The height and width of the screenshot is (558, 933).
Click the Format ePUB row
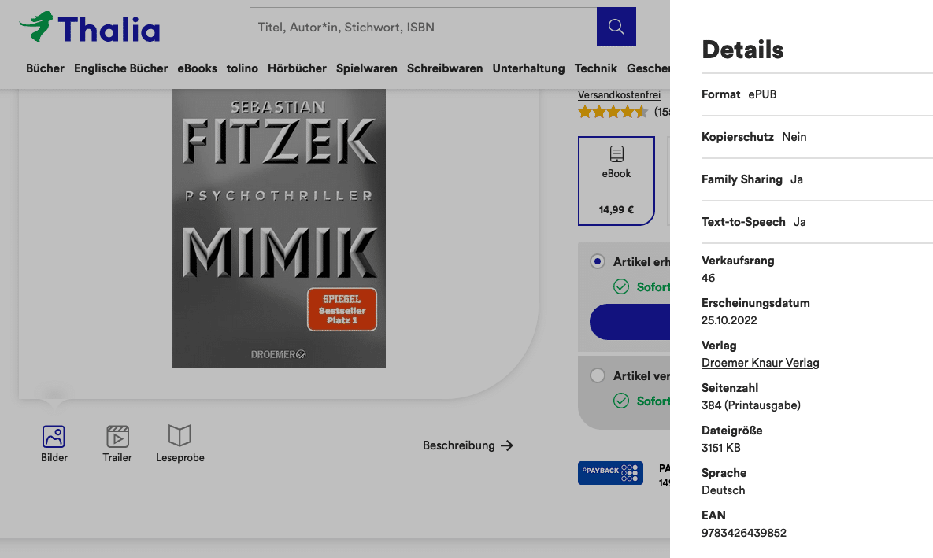point(817,94)
